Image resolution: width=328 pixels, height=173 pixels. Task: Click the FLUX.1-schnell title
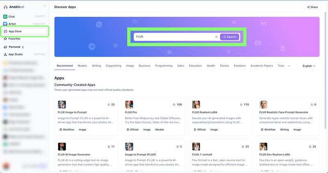click(202, 155)
